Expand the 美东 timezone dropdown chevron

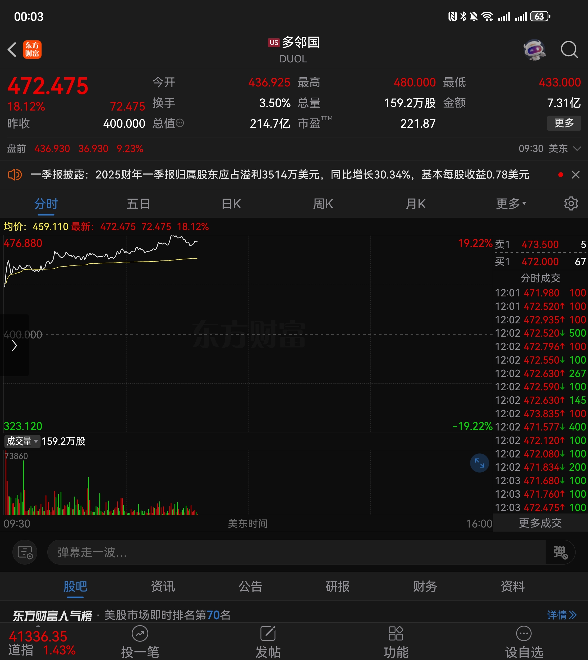(x=577, y=149)
